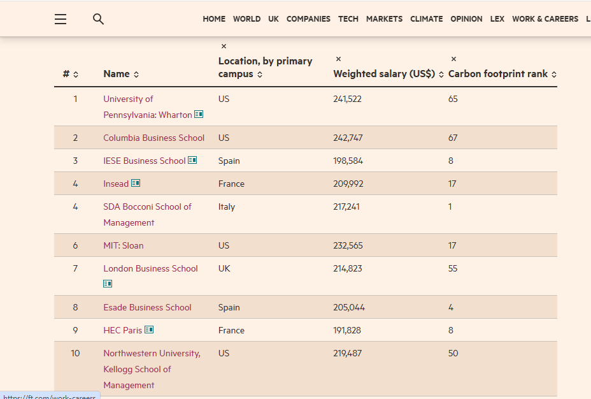Open profile icon beside IESE Business School
Screen dimensions: 591x399
(192, 160)
